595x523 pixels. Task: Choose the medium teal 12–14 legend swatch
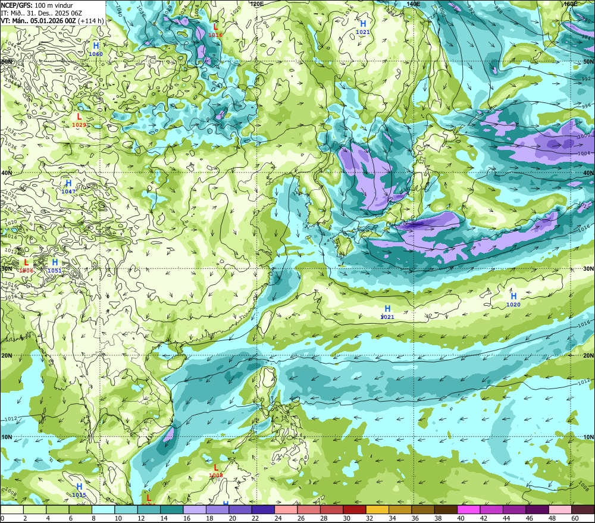[149, 509]
